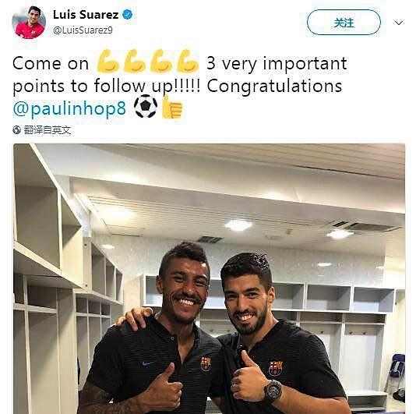This screenshot has width=416, height=414.
Task: Click the globe icon beside 翻译自英文
Action: pyautogui.click(x=16, y=130)
